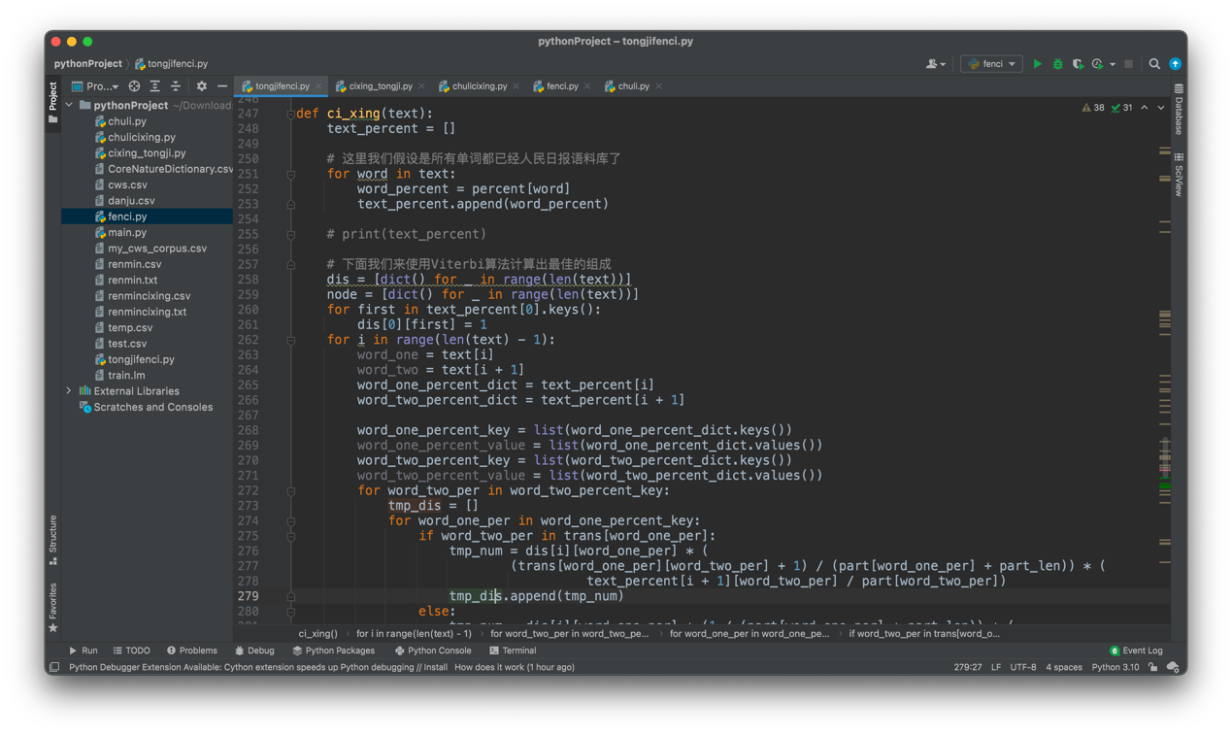Click the UTF-8 encoding in status bar
This screenshot has width=1232, height=734.
tap(1023, 667)
